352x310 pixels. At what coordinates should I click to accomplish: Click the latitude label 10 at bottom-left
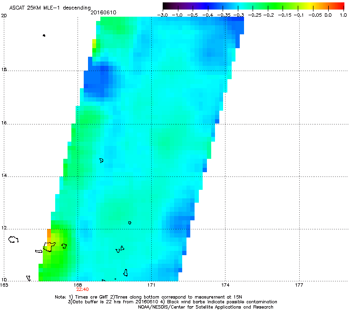(x=4, y=279)
